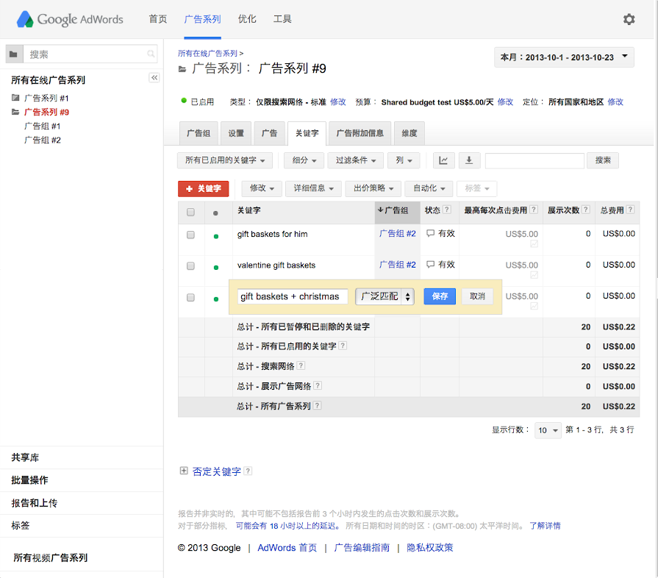Viewport: 658px width, 578px height.
Task: Click the red 关键字 add button
Action: pyautogui.click(x=204, y=189)
